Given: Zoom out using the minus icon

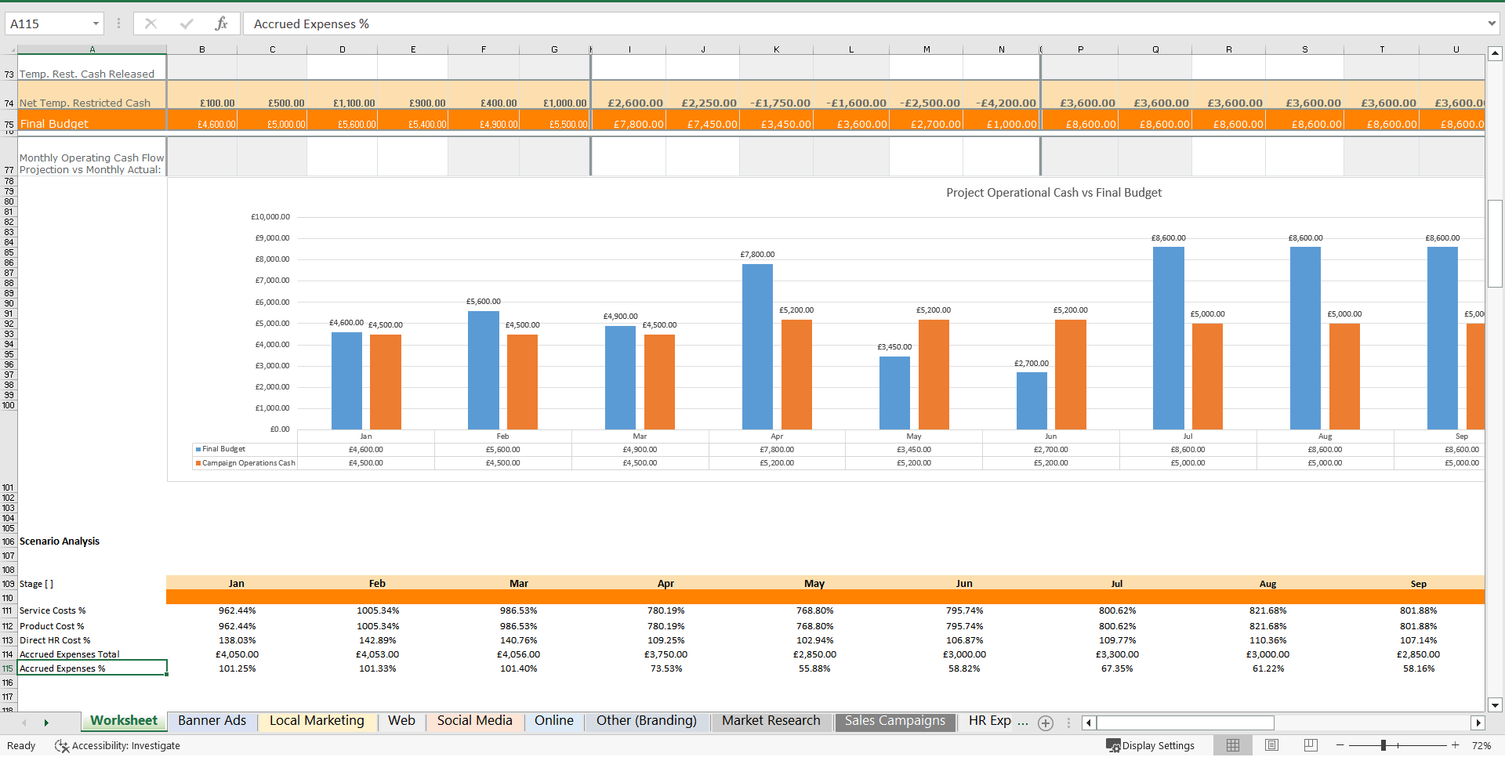Looking at the screenshot, I should 1340,745.
